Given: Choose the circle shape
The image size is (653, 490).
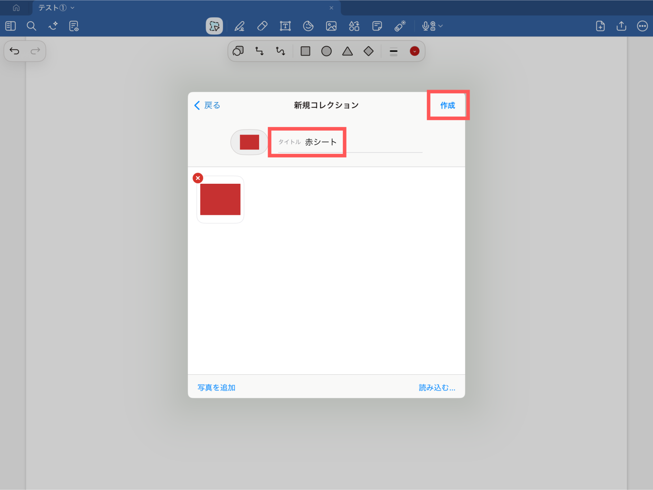Looking at the screenshot, I should tap(326, 51).
